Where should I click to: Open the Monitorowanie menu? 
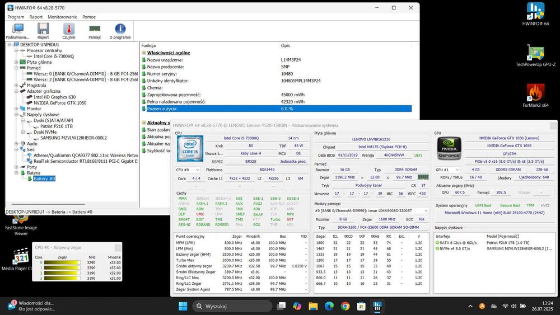[63, 17]
